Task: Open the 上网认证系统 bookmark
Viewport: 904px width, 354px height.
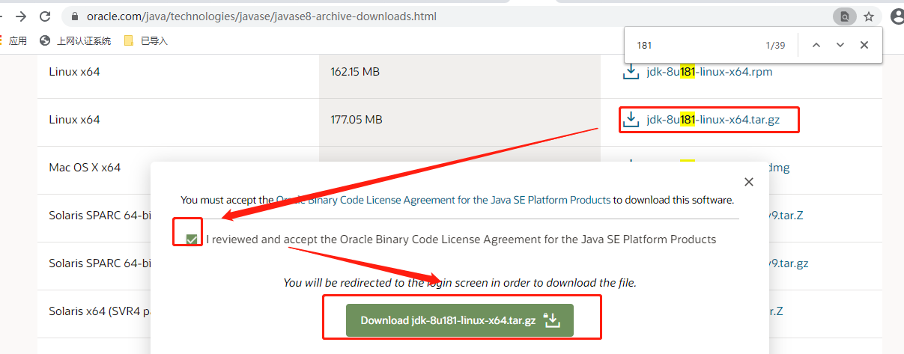Action: [76, 40]
